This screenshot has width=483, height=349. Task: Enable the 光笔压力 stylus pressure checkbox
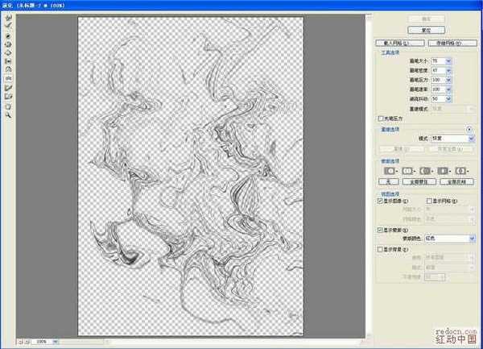pyautogui.click(x=382, y=118)
